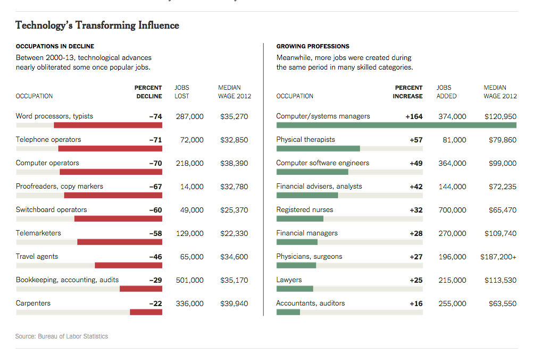Click the Carpenters red decline bar
The image size is (550, 355).
pos(146,312)
